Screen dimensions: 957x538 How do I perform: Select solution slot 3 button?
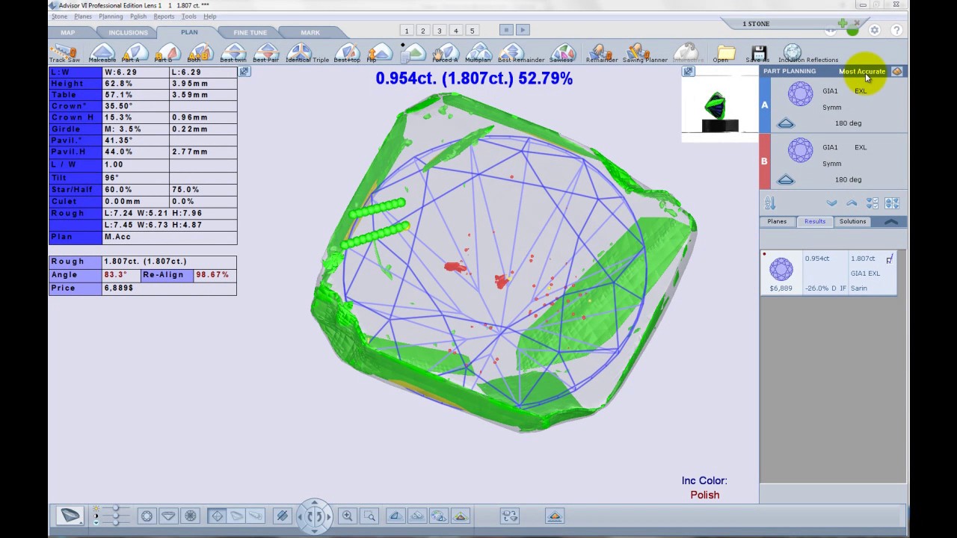coord(440,31)
